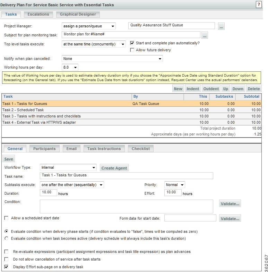This screenshot has width=268, height=272.
Task: Click the Task name input field
Action: pos(127,176)
